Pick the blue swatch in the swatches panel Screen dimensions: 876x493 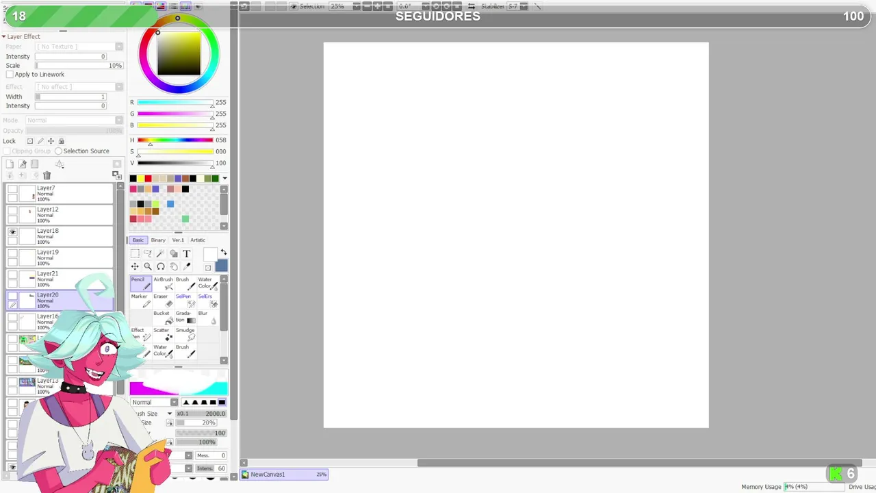170,203
